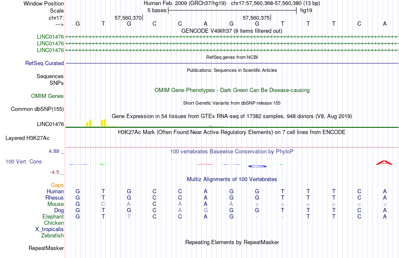
Task: Click the chr17: base position label
Action: (x=56, y=18)
